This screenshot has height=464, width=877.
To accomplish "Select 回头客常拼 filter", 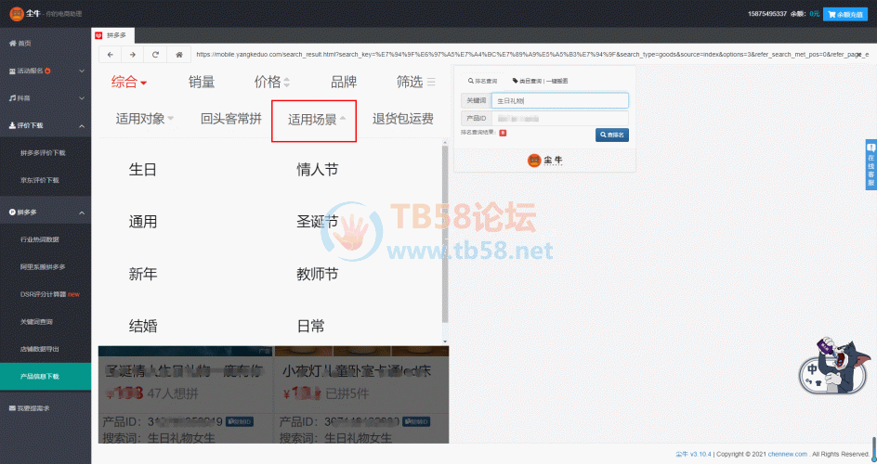I will [231, 119].
